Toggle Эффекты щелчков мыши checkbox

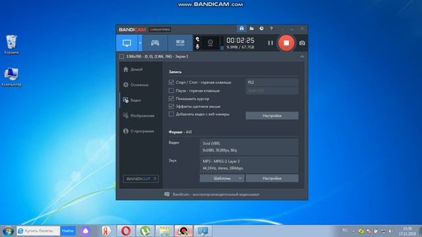pos(171,107)
